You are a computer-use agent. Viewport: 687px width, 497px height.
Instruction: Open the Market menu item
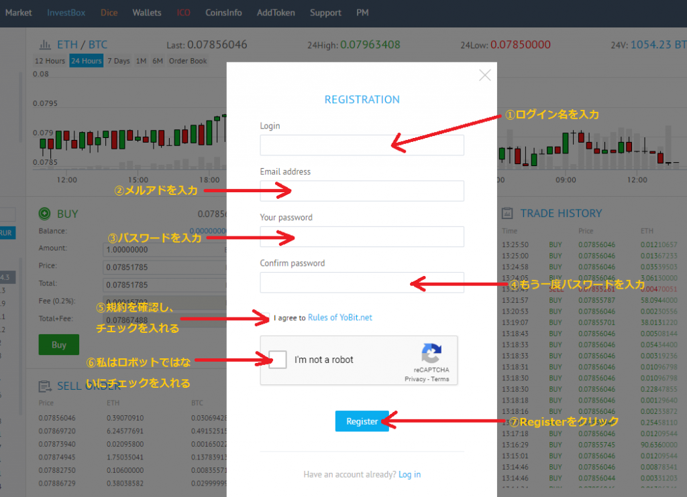(x=18, y=13)
